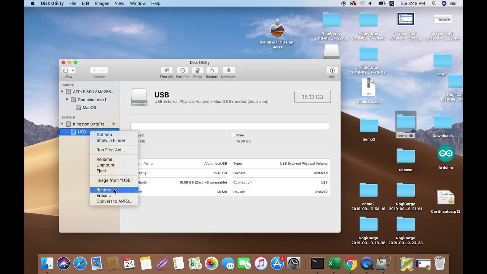The height and width of the screenshot is (274, 487).
Task: Open Spotlight search in menu bar
Action: coord(434,3)
